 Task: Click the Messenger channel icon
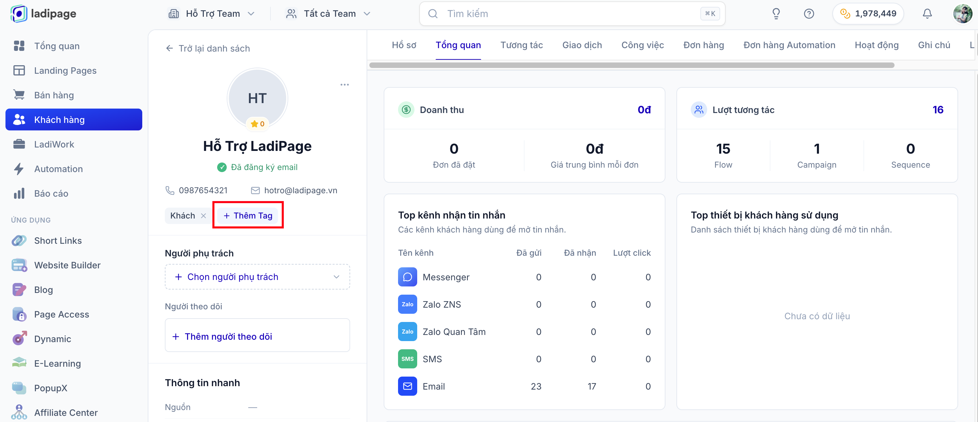[x=407, y=277]
